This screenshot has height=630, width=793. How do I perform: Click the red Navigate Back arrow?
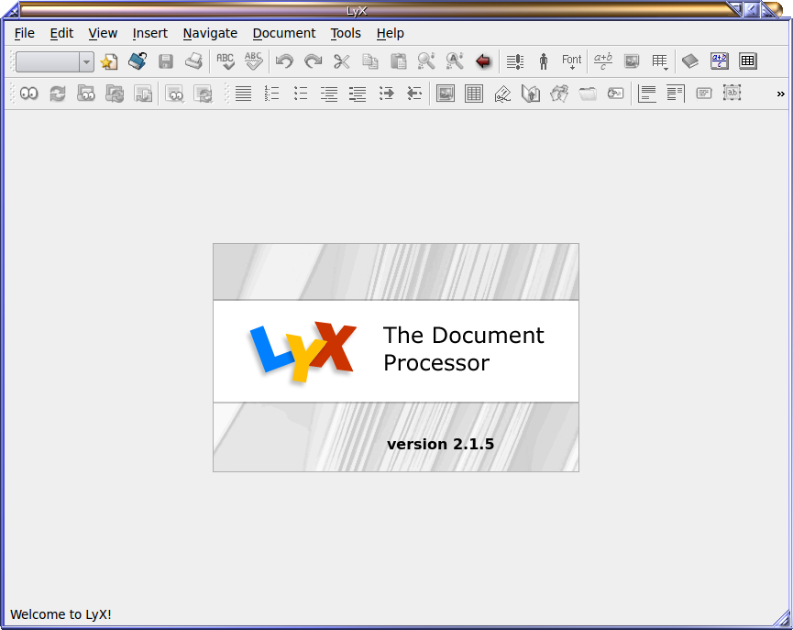[x=483, y=61]
